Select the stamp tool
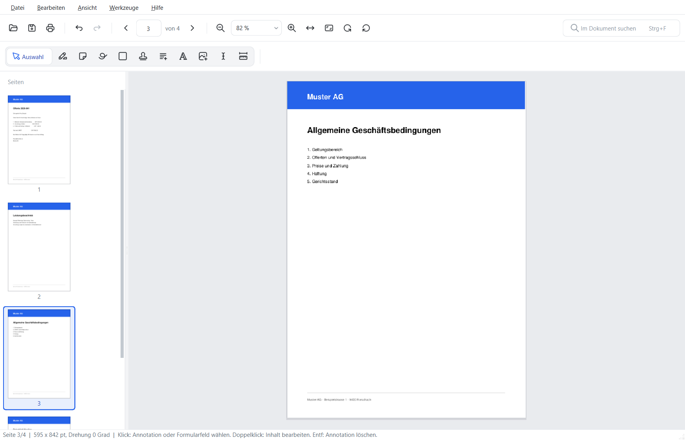 coord(143,56)
